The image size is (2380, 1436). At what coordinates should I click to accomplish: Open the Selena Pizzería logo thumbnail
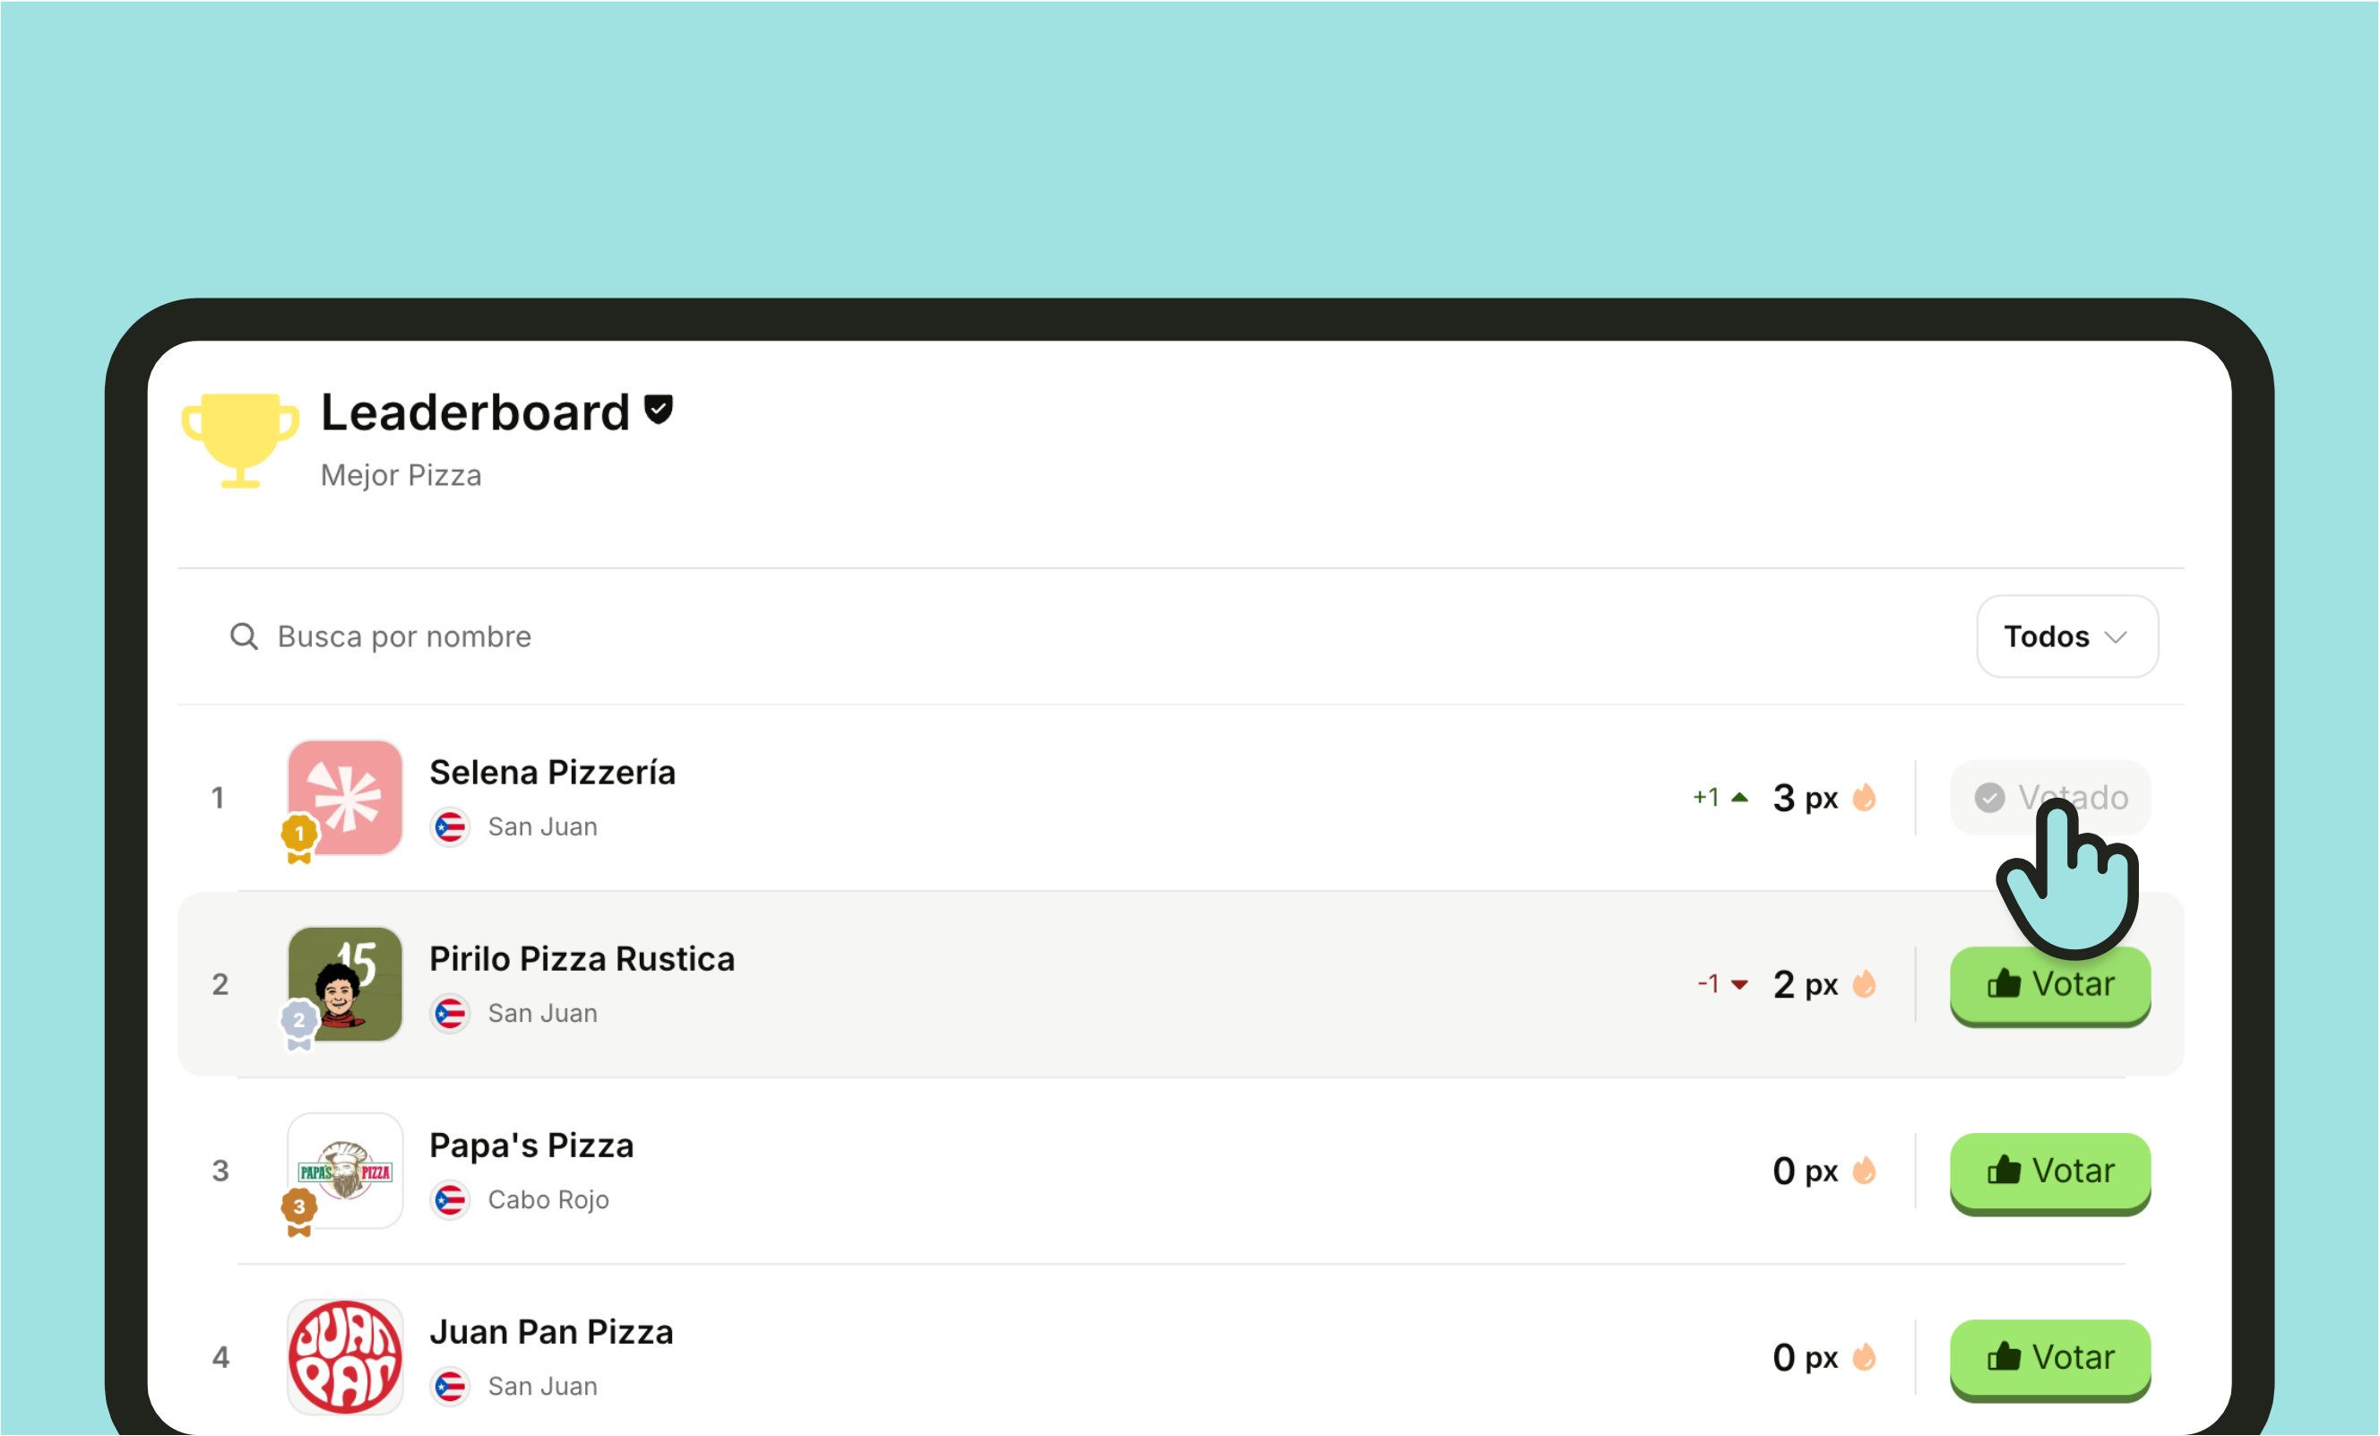(345, 797)
